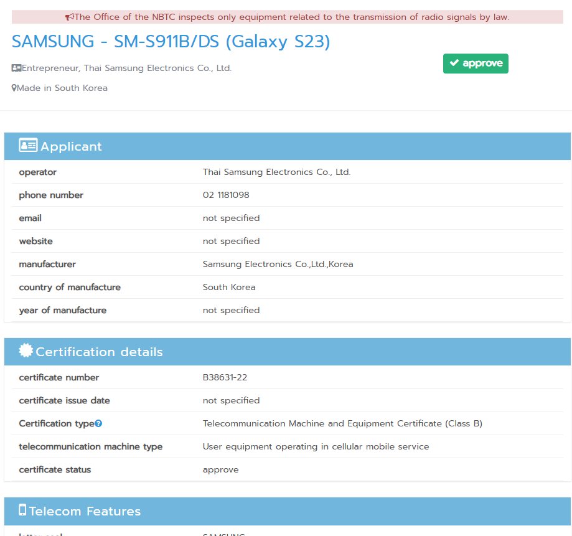This screenshot has height=536, width=572.
Task: Click the NBTC inspection notice banner text
Action: pyautogui.click(x=292, y=17)
